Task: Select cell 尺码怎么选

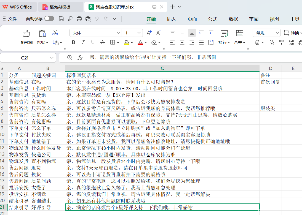Action: point(47,108)
